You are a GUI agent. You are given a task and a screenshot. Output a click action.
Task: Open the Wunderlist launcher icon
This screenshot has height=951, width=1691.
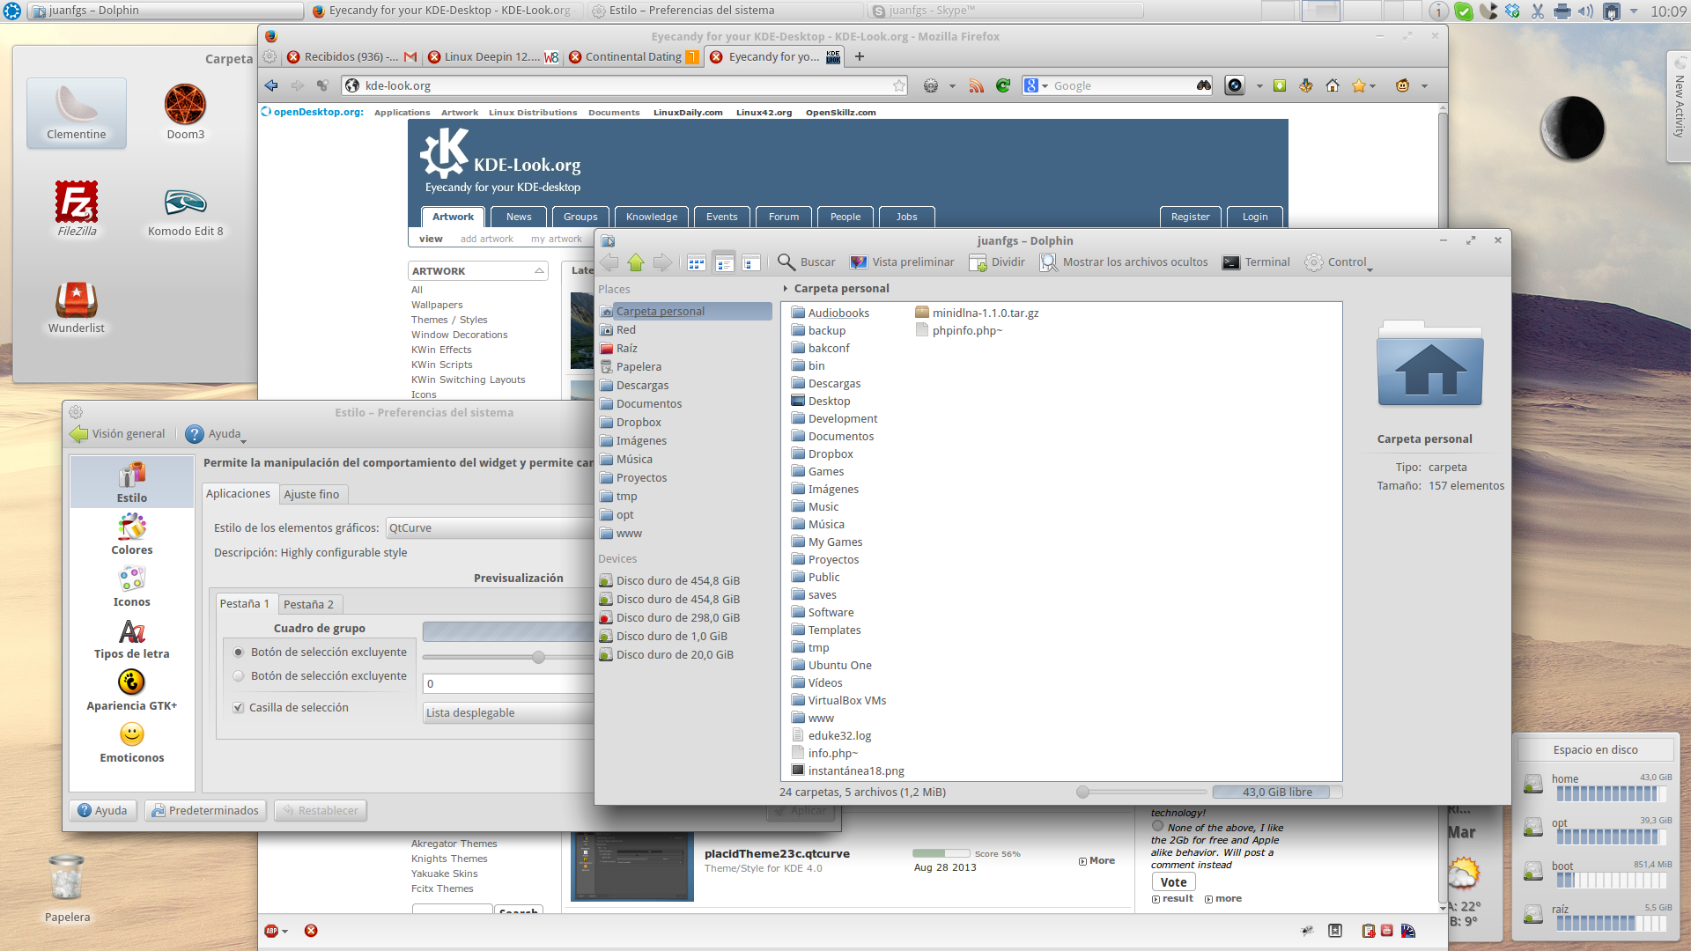tap(77, 306)
